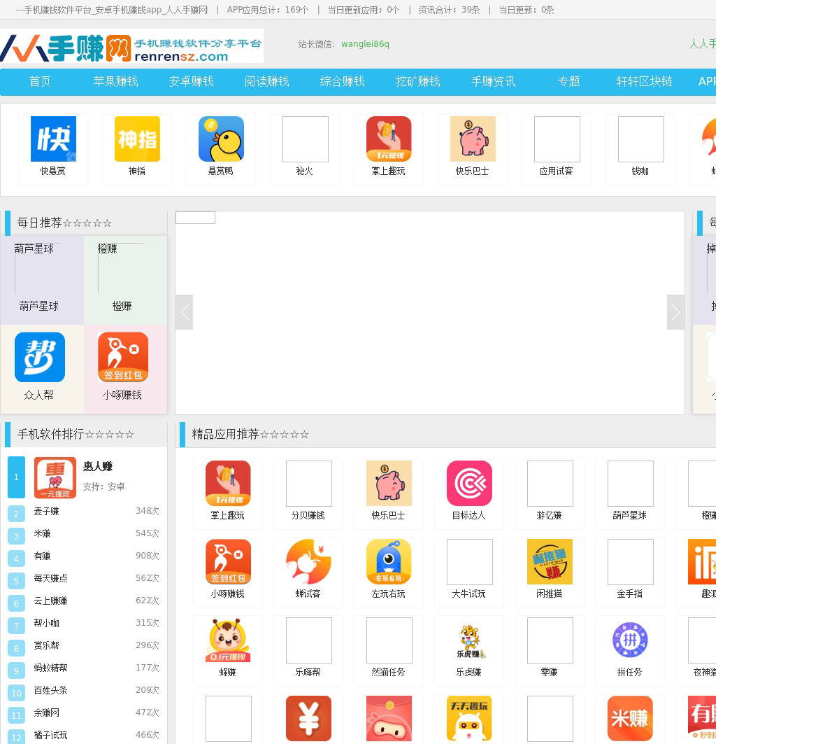Screen dimensions: 839x744
Task: Open the 快悬赏 app icon
Action: 53,139
